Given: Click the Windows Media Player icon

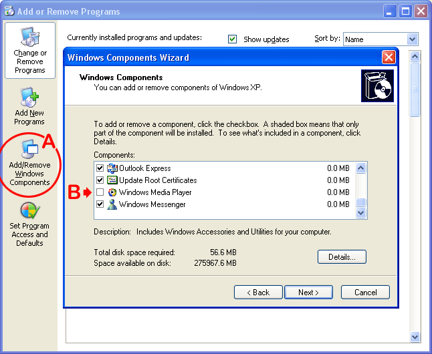Looking at the screenshot, I should (112, 192).
